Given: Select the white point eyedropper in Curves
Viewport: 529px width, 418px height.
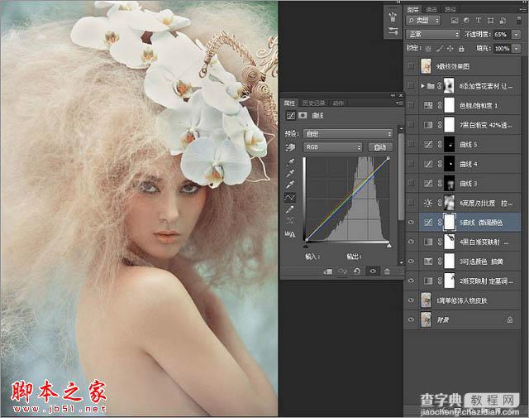Looking at the screenshot, I should click(290, 185).
